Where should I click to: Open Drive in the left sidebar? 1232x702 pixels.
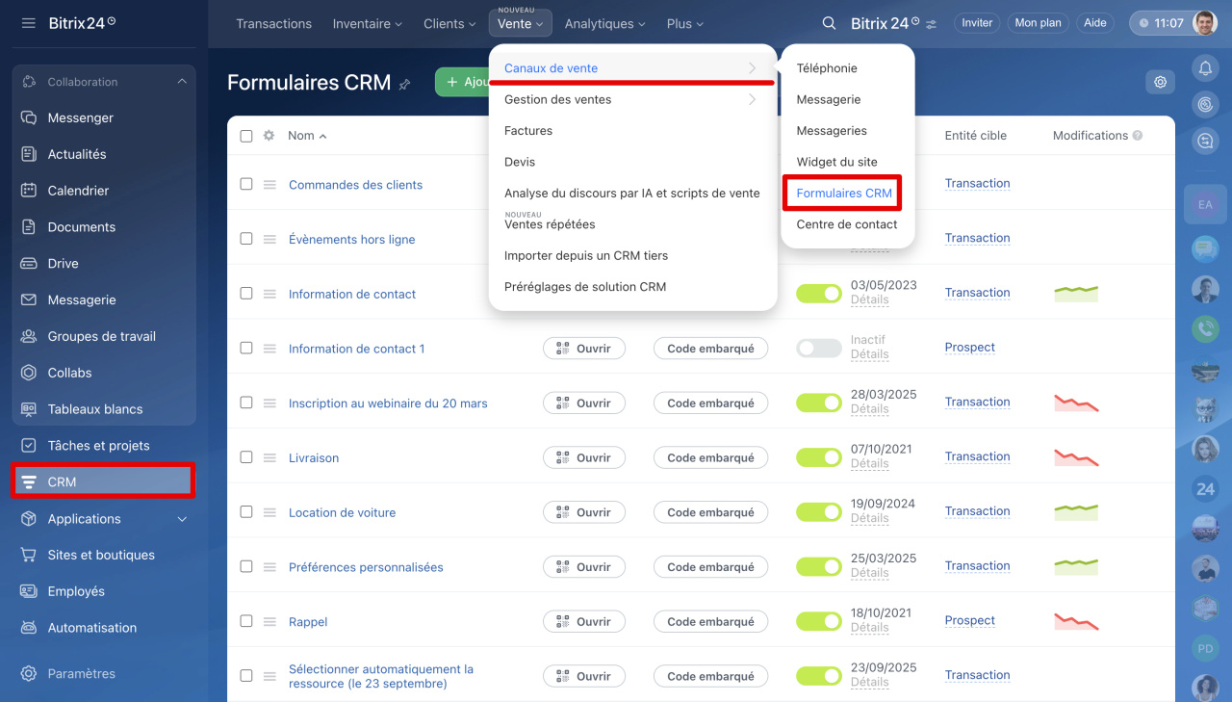point(63,264)
